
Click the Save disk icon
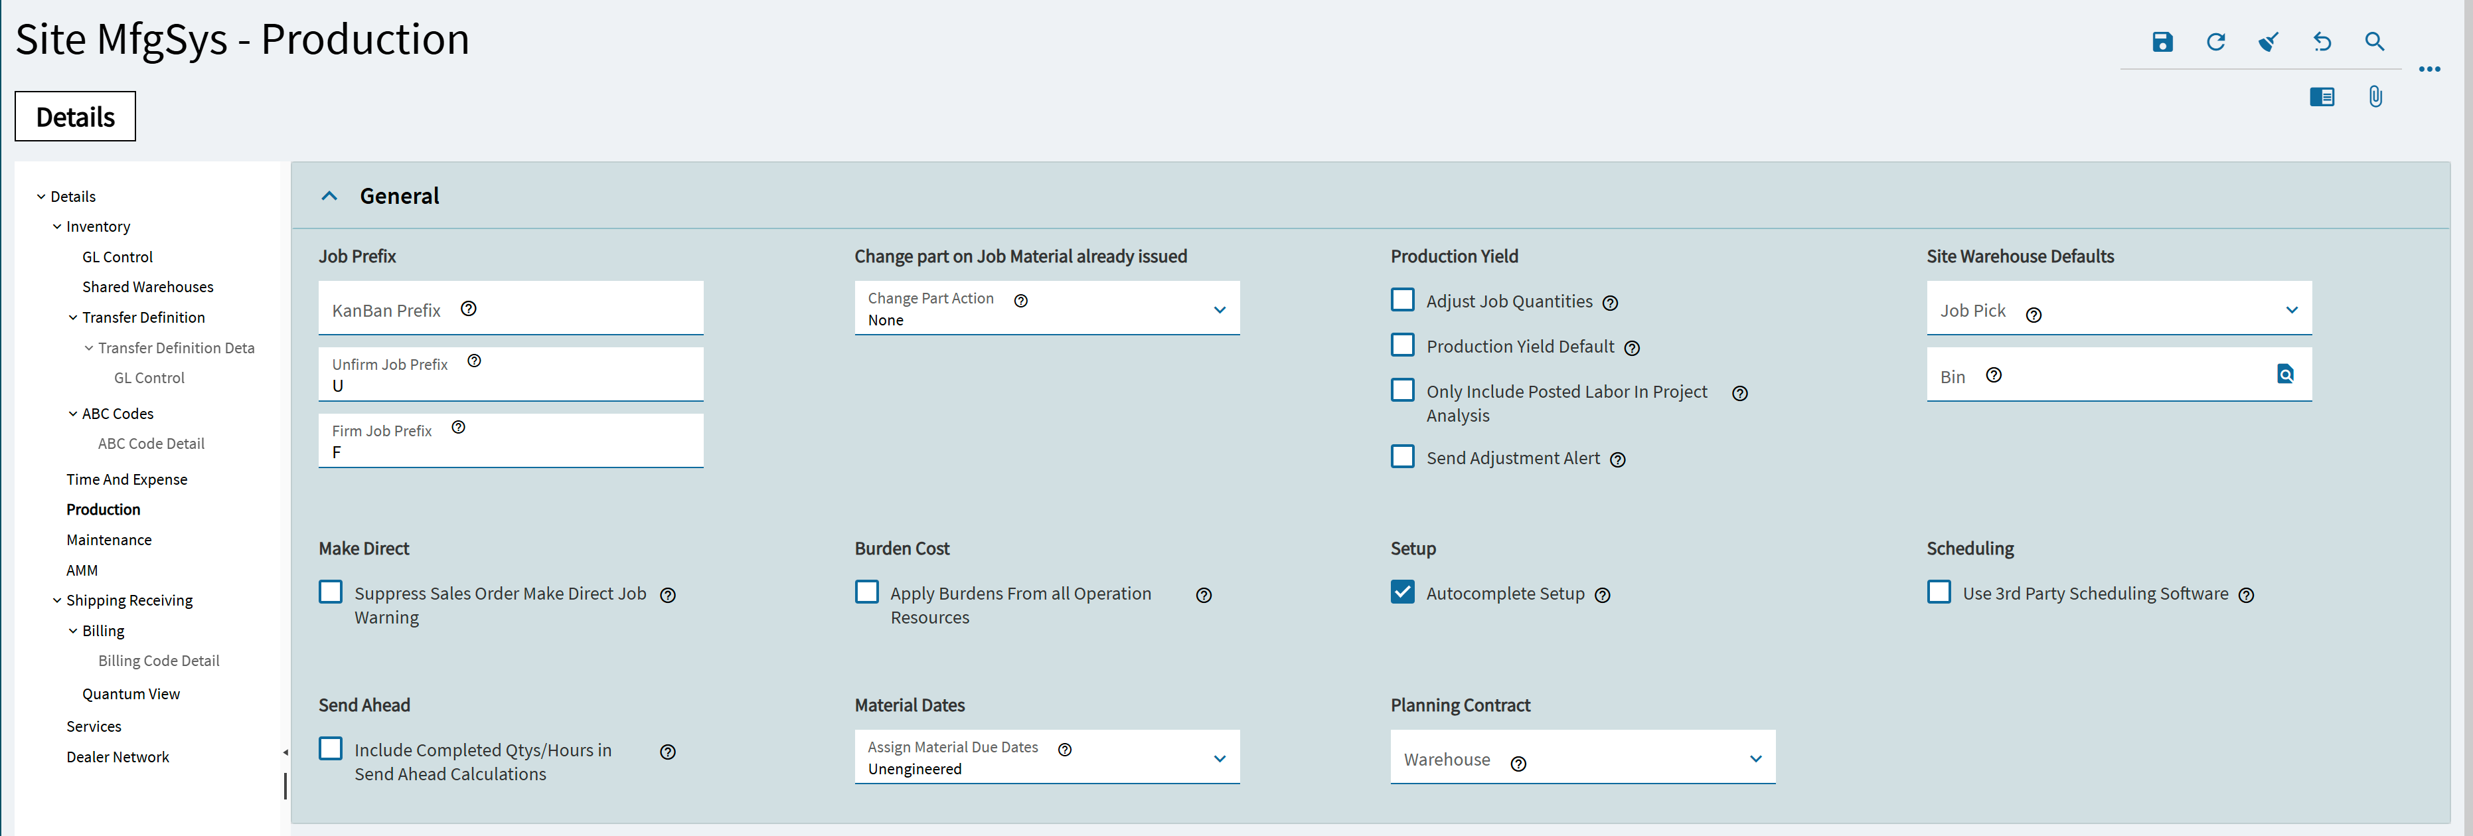[2162, 41]
